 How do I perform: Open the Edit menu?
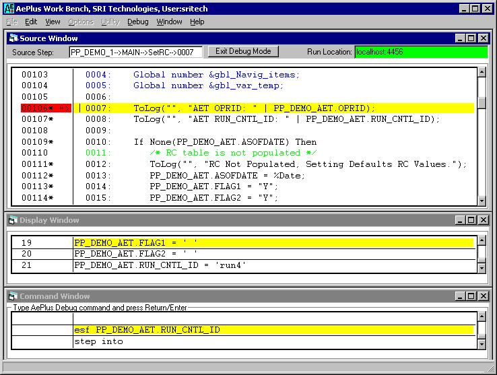click(31, 22)
